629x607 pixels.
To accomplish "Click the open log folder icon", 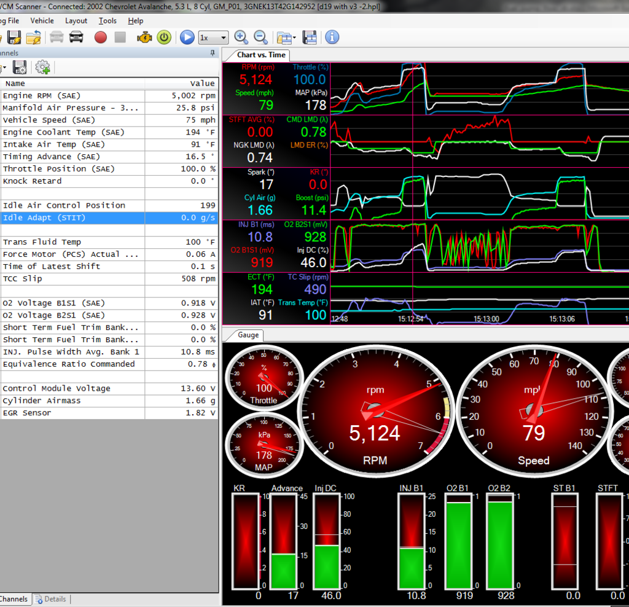I will point(34,37).
